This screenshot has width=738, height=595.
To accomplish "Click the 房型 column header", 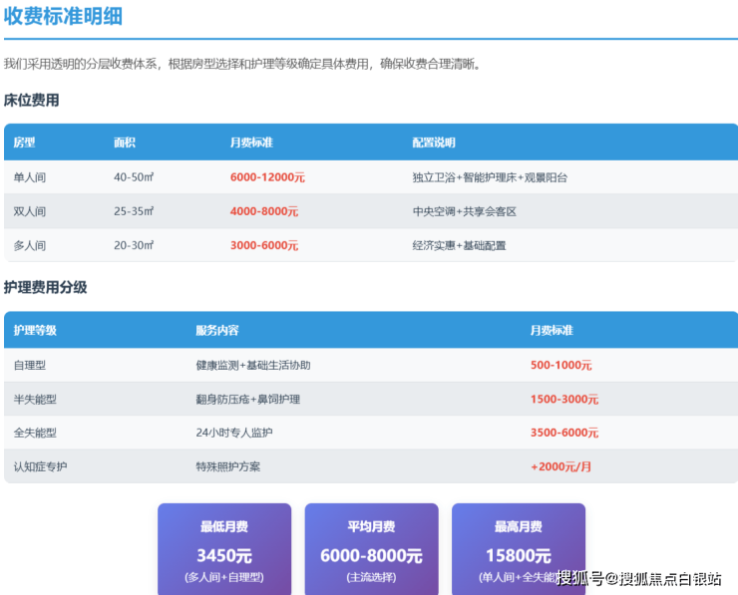I will 24,143.
